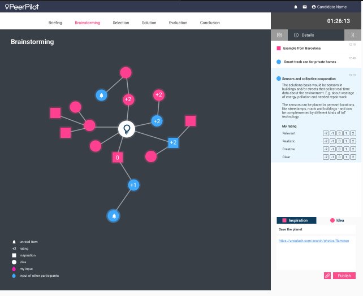Select the unread blue bell node at bottom

[x=114, y=216]
